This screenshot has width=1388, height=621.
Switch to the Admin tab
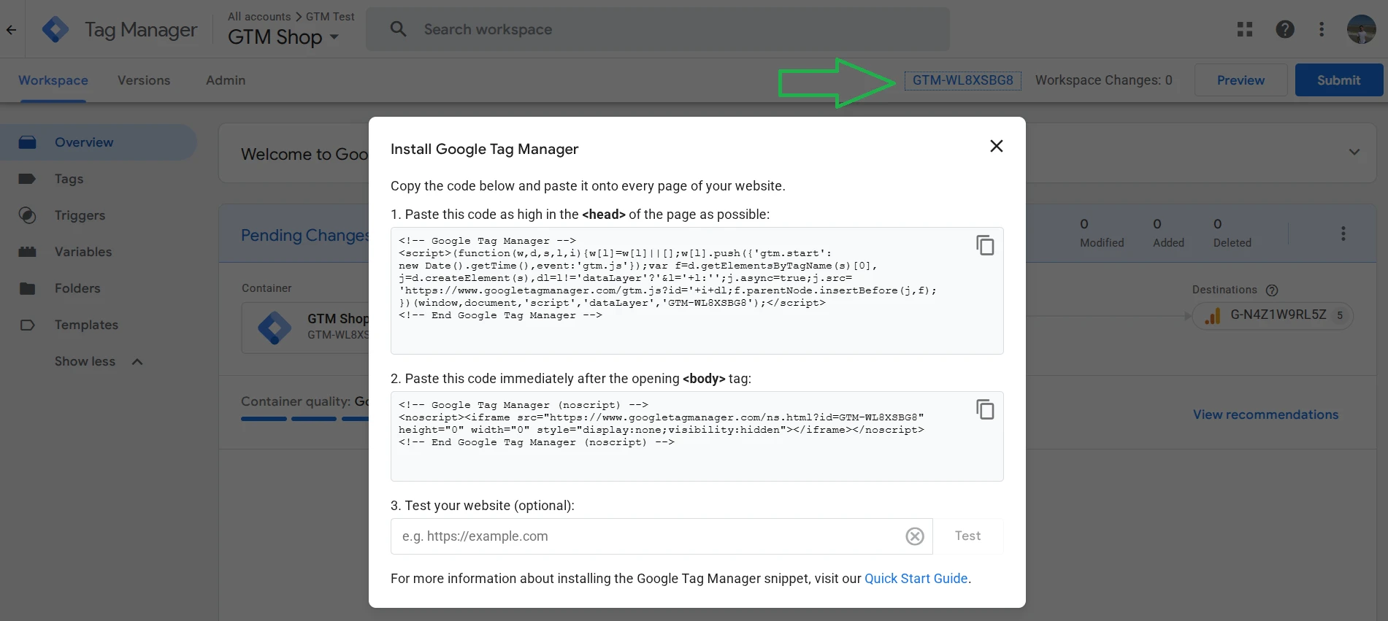(x=226, y=80)
